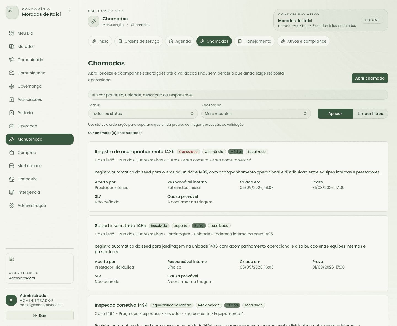
Task: Click the Abrir chamado button
Action: tap(370, 78)
